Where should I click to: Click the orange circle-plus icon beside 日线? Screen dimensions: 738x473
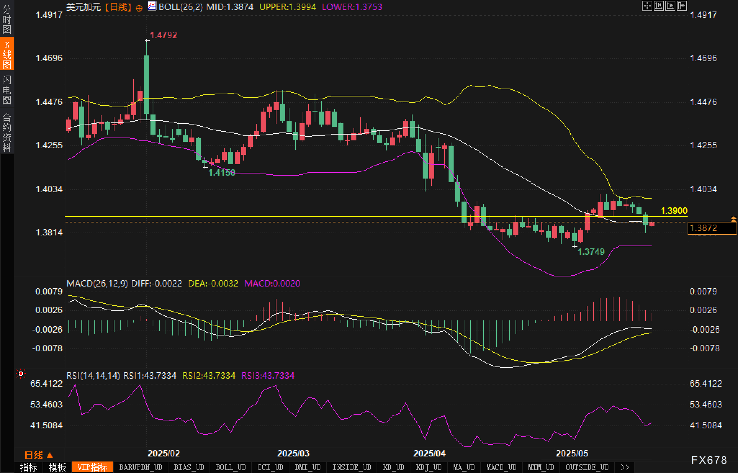pyautogui.click(x=139, y=8)
